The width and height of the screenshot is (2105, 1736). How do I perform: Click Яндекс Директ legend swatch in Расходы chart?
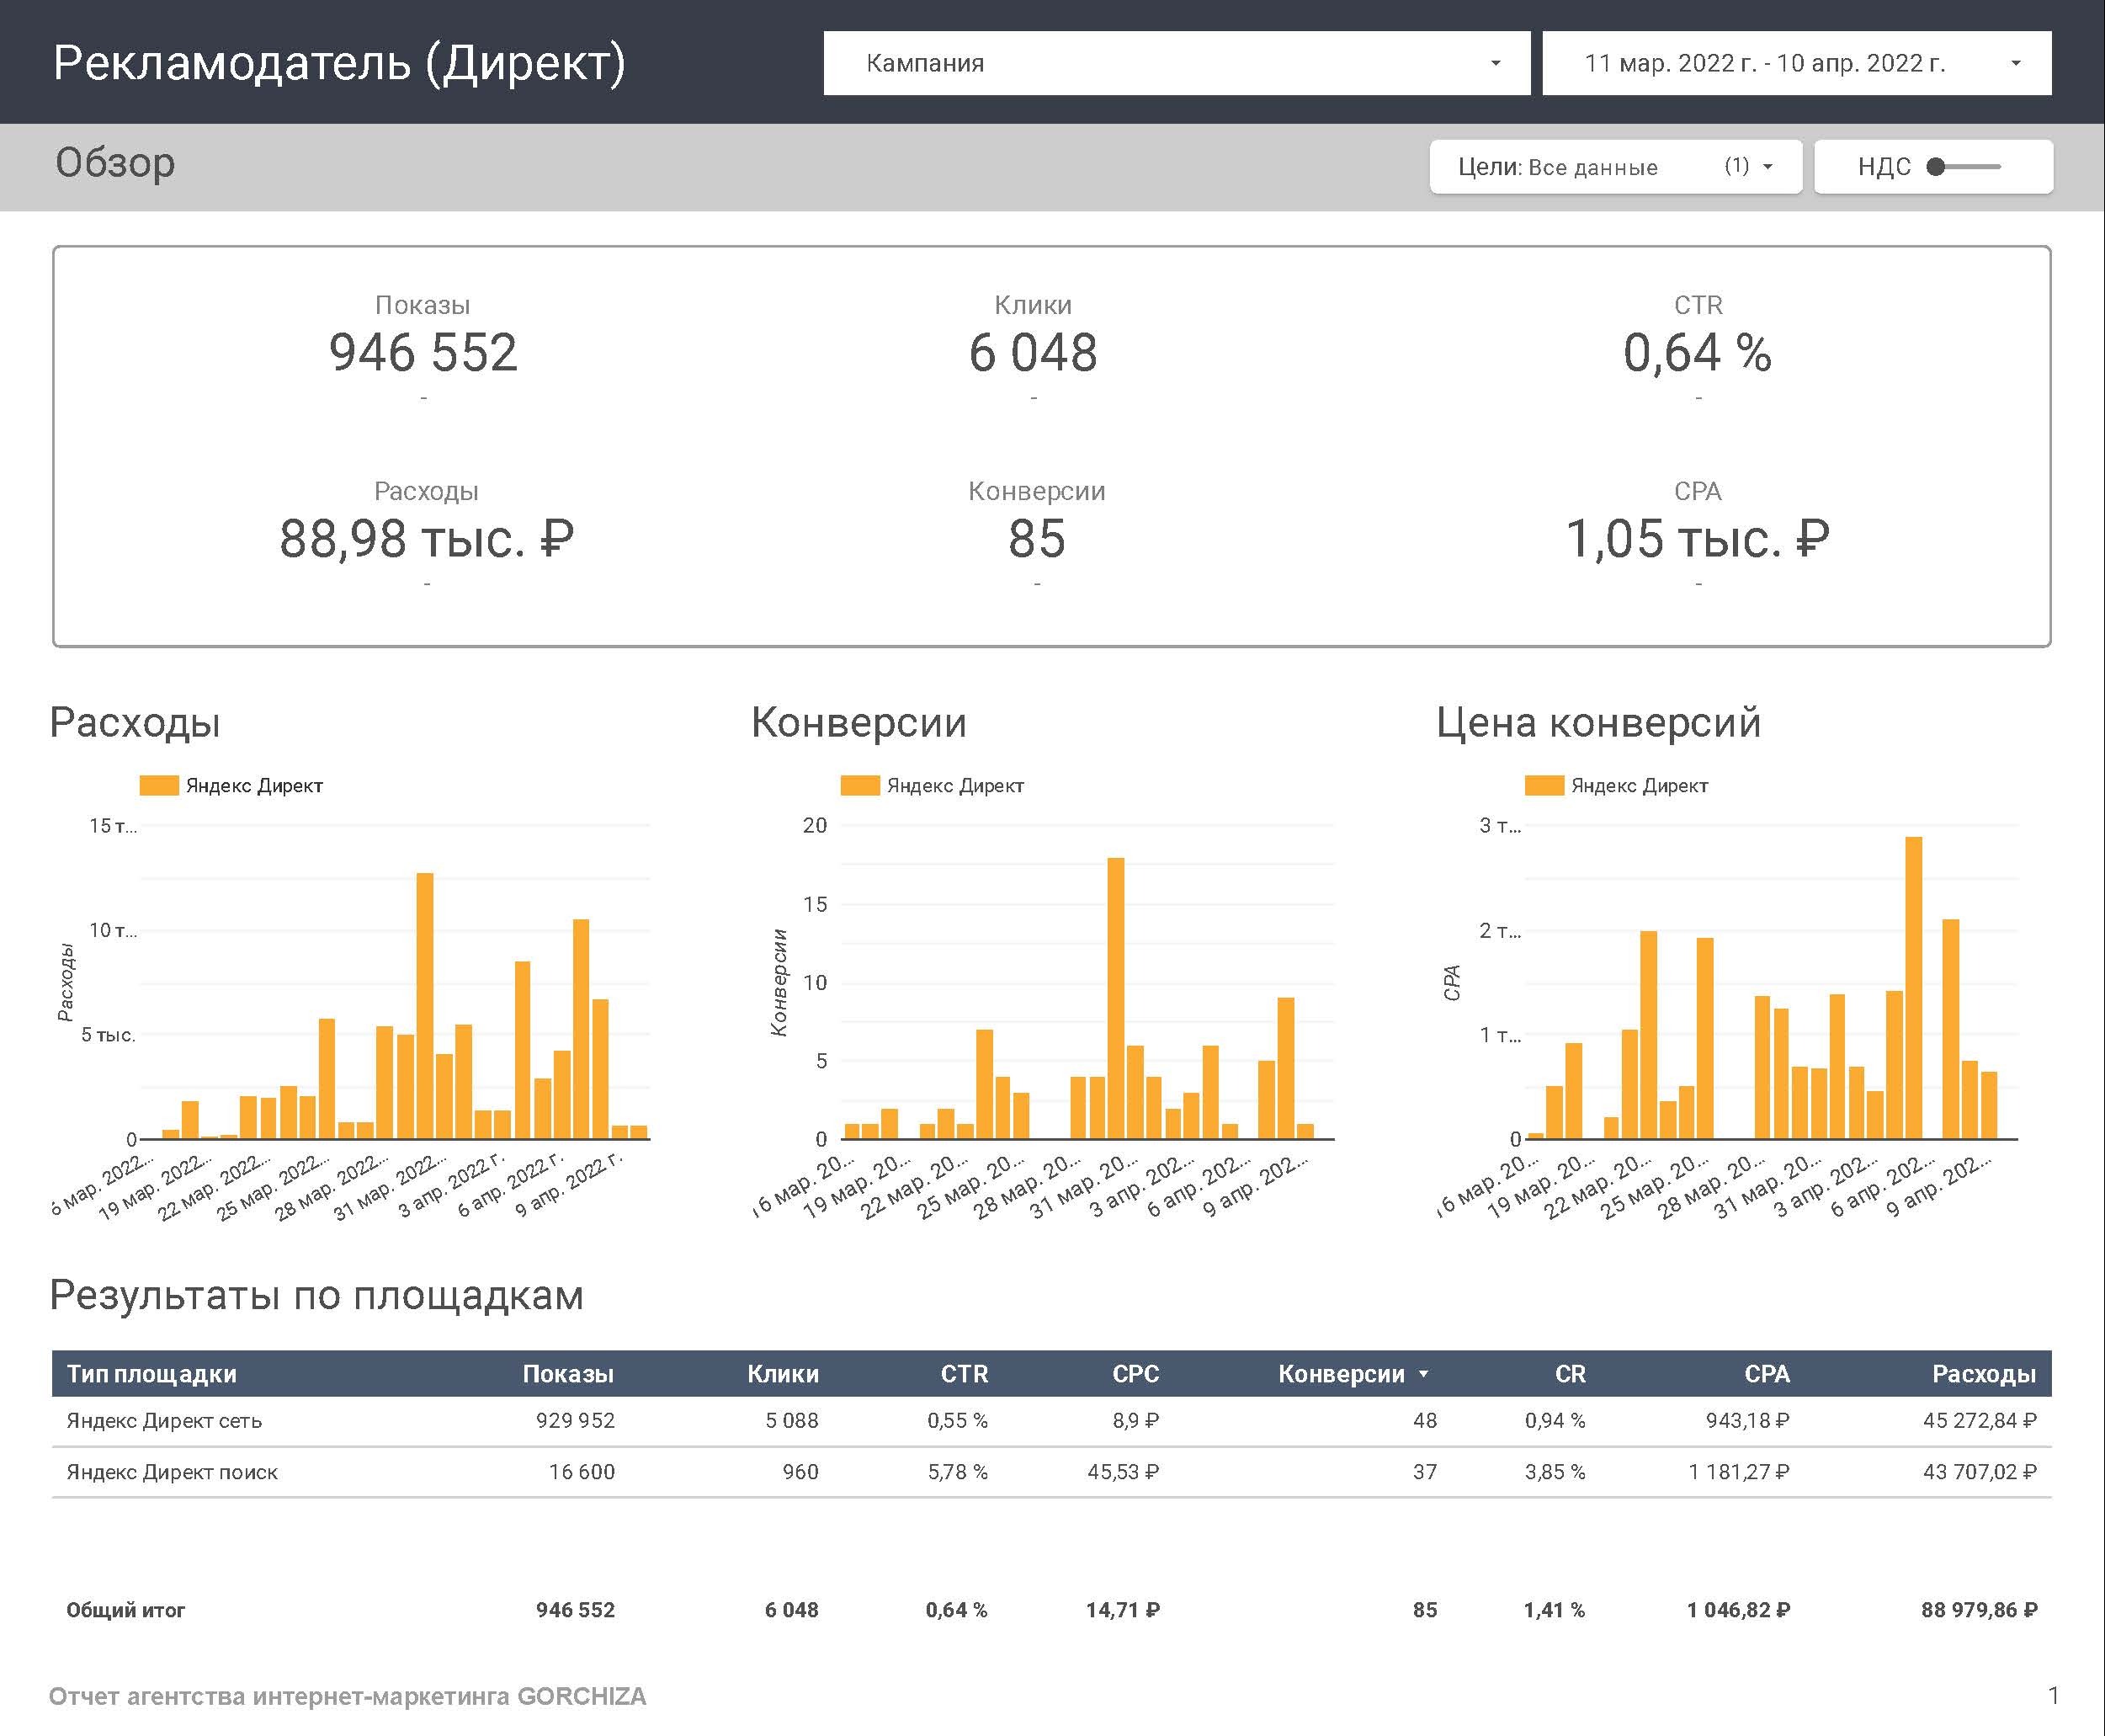159,785
